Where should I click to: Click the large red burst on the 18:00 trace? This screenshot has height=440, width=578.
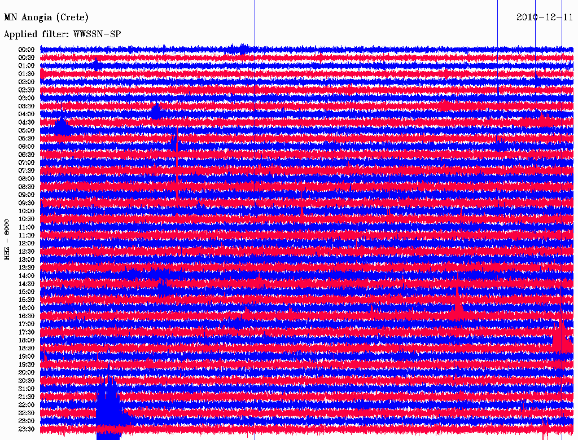tap(561, 337)
